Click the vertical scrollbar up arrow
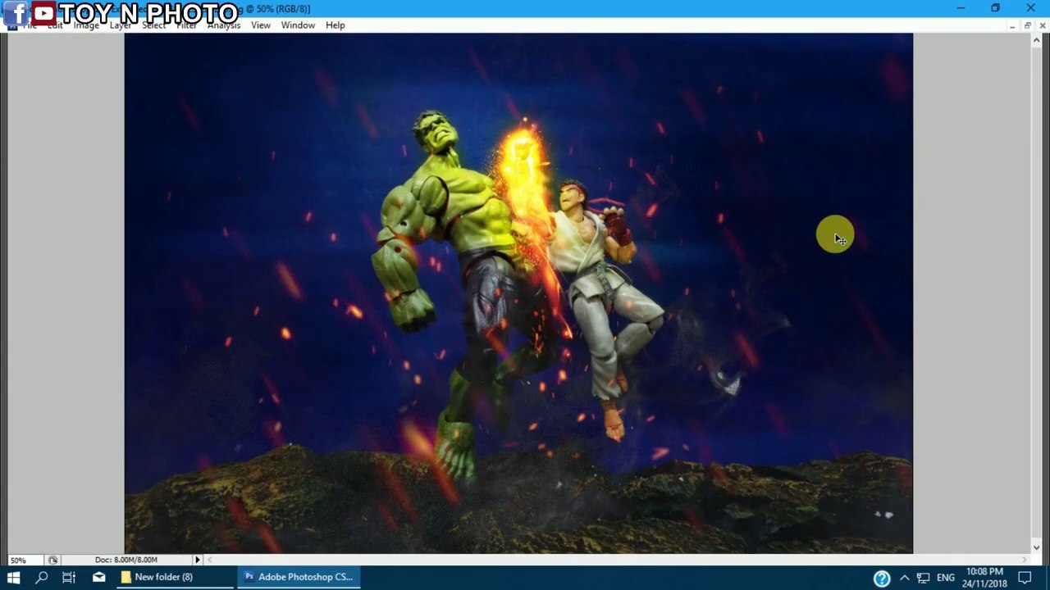 click(x=1037, y=40)
